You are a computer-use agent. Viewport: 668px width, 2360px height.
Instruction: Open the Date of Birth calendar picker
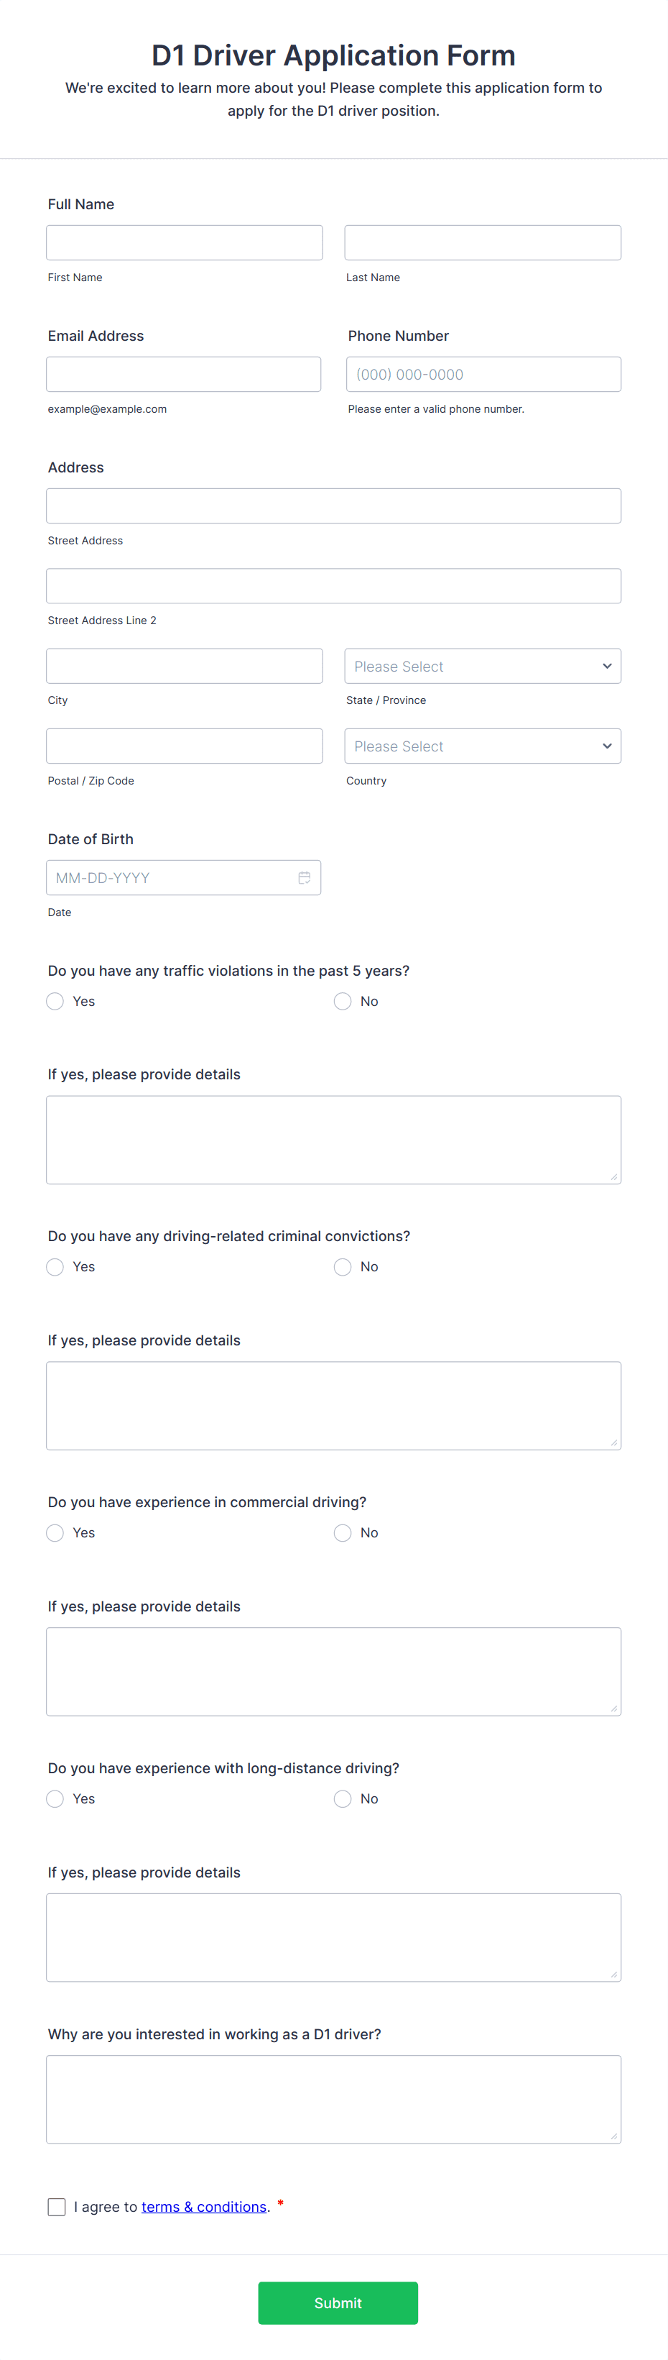pos(305,877)
